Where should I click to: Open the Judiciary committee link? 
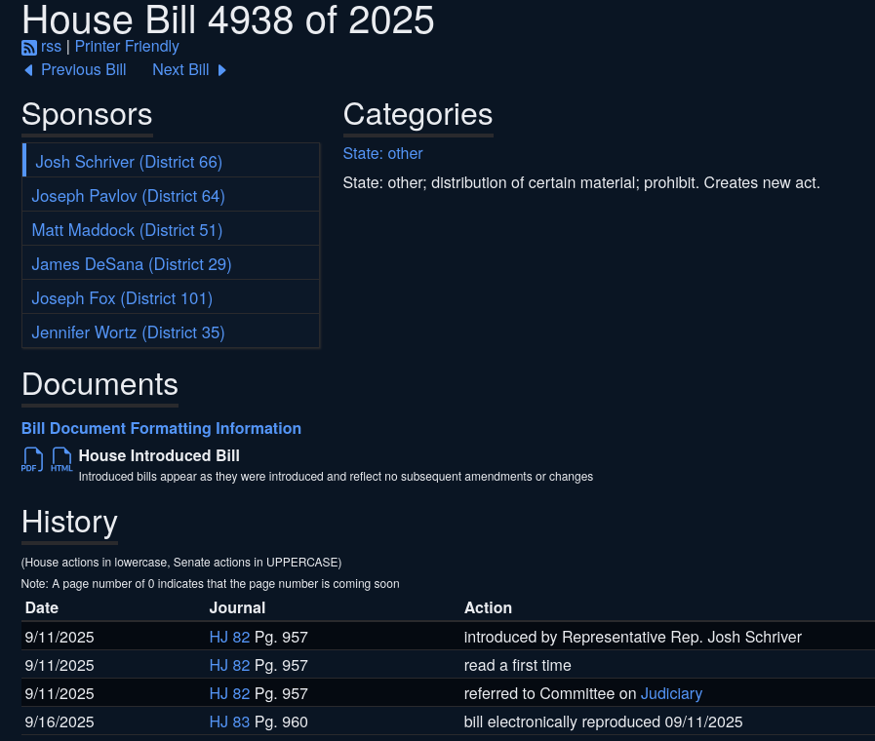click(x=671, y=693)
